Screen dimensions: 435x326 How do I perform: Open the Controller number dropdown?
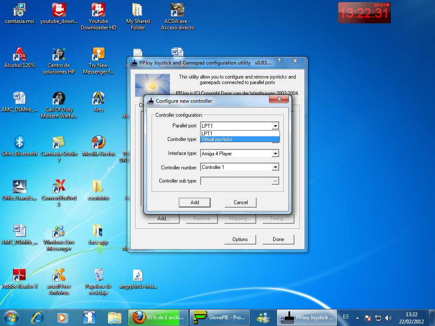coord(275,167)
